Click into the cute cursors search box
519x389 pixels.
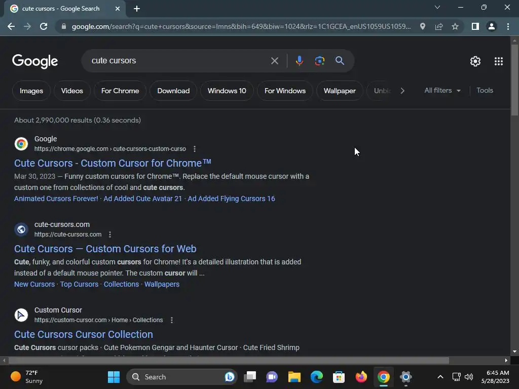[179, 61]
